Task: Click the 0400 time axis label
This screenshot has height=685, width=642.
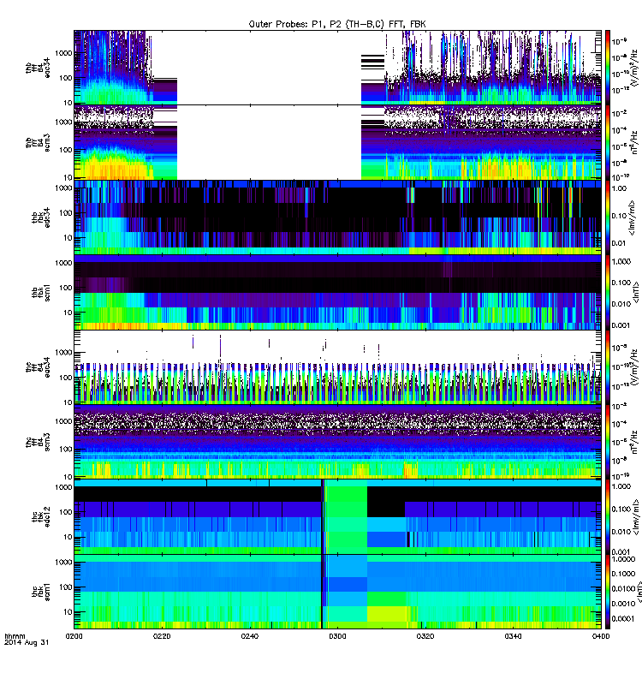Action: coord(601,636)
